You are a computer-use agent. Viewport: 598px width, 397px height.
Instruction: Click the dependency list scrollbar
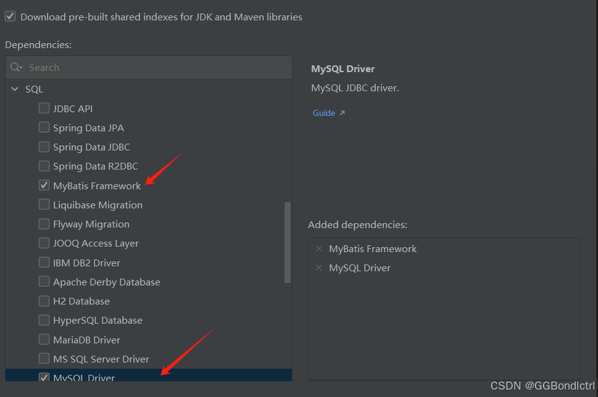click(288, 242)
